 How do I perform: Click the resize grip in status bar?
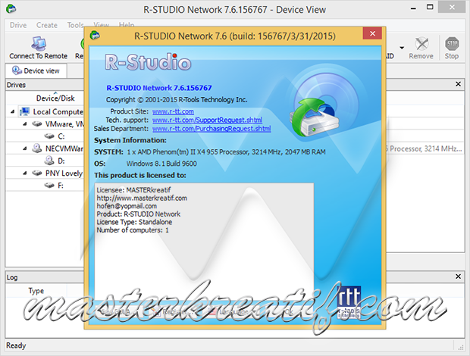(x=462, y=347)
